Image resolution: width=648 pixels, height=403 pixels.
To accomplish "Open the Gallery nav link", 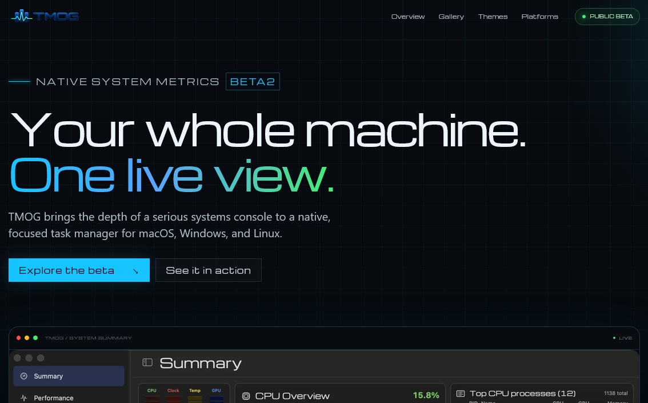I will click(x=451, y=17).
